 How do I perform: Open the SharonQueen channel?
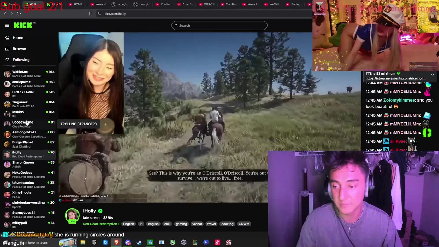(29, 164)
